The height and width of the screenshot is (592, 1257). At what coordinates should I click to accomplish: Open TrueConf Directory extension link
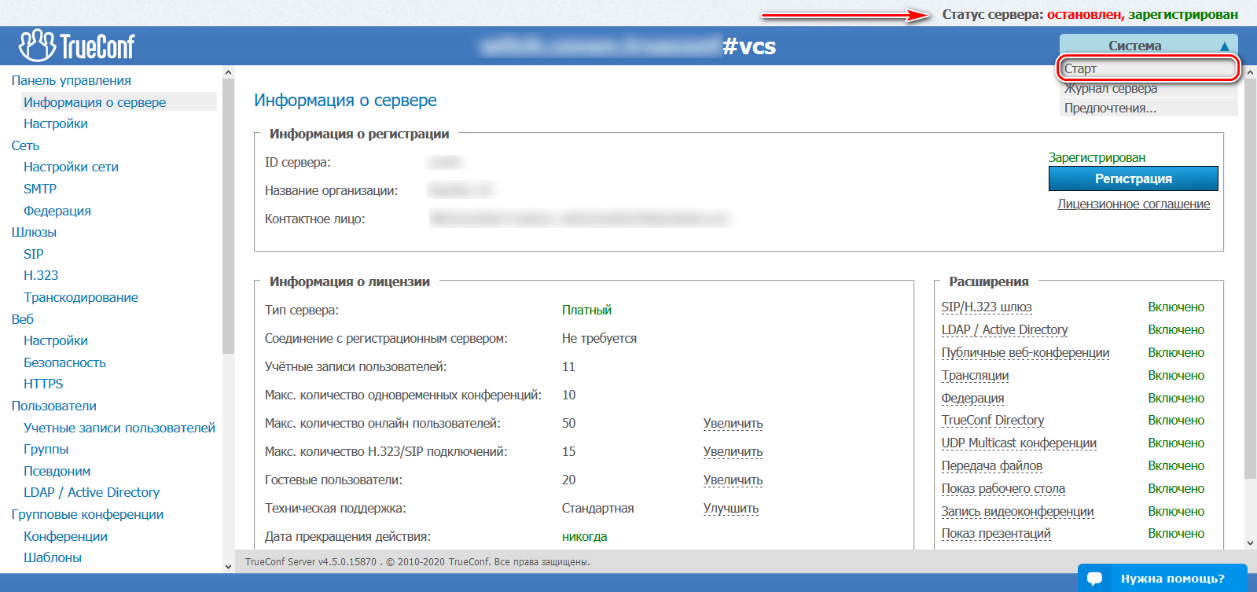(x=993, y=420)
